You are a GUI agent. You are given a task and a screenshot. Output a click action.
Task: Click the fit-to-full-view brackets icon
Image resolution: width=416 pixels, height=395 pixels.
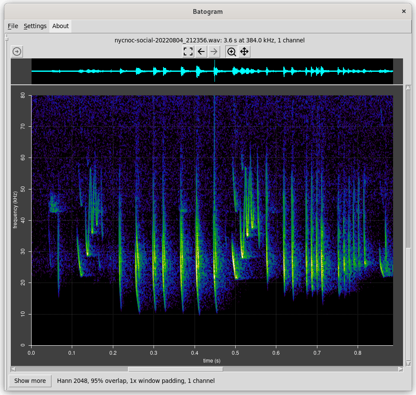click(x=188, y=52)
